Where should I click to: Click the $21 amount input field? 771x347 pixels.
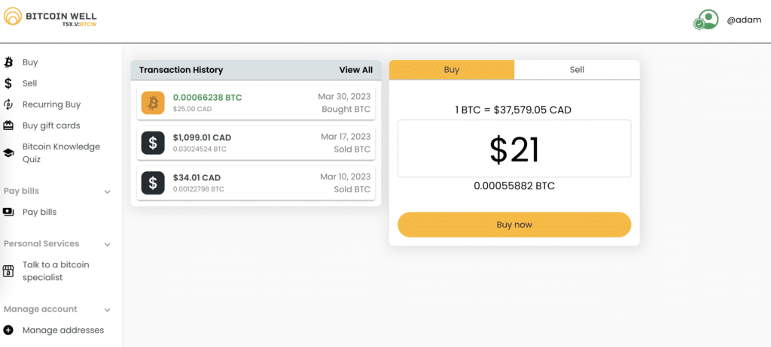click(514, 149)
